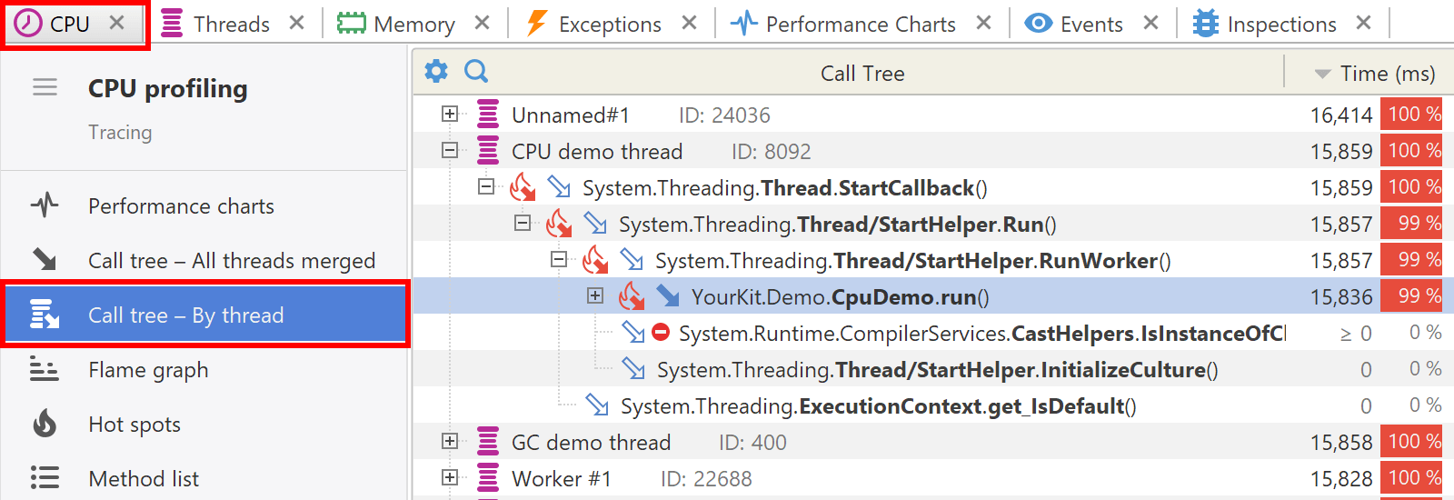Collapse the StartHelper.Run() node

[x=523, y=223]
